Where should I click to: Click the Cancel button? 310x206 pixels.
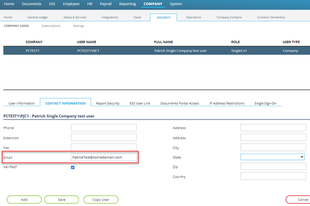[x=298, y=200]
